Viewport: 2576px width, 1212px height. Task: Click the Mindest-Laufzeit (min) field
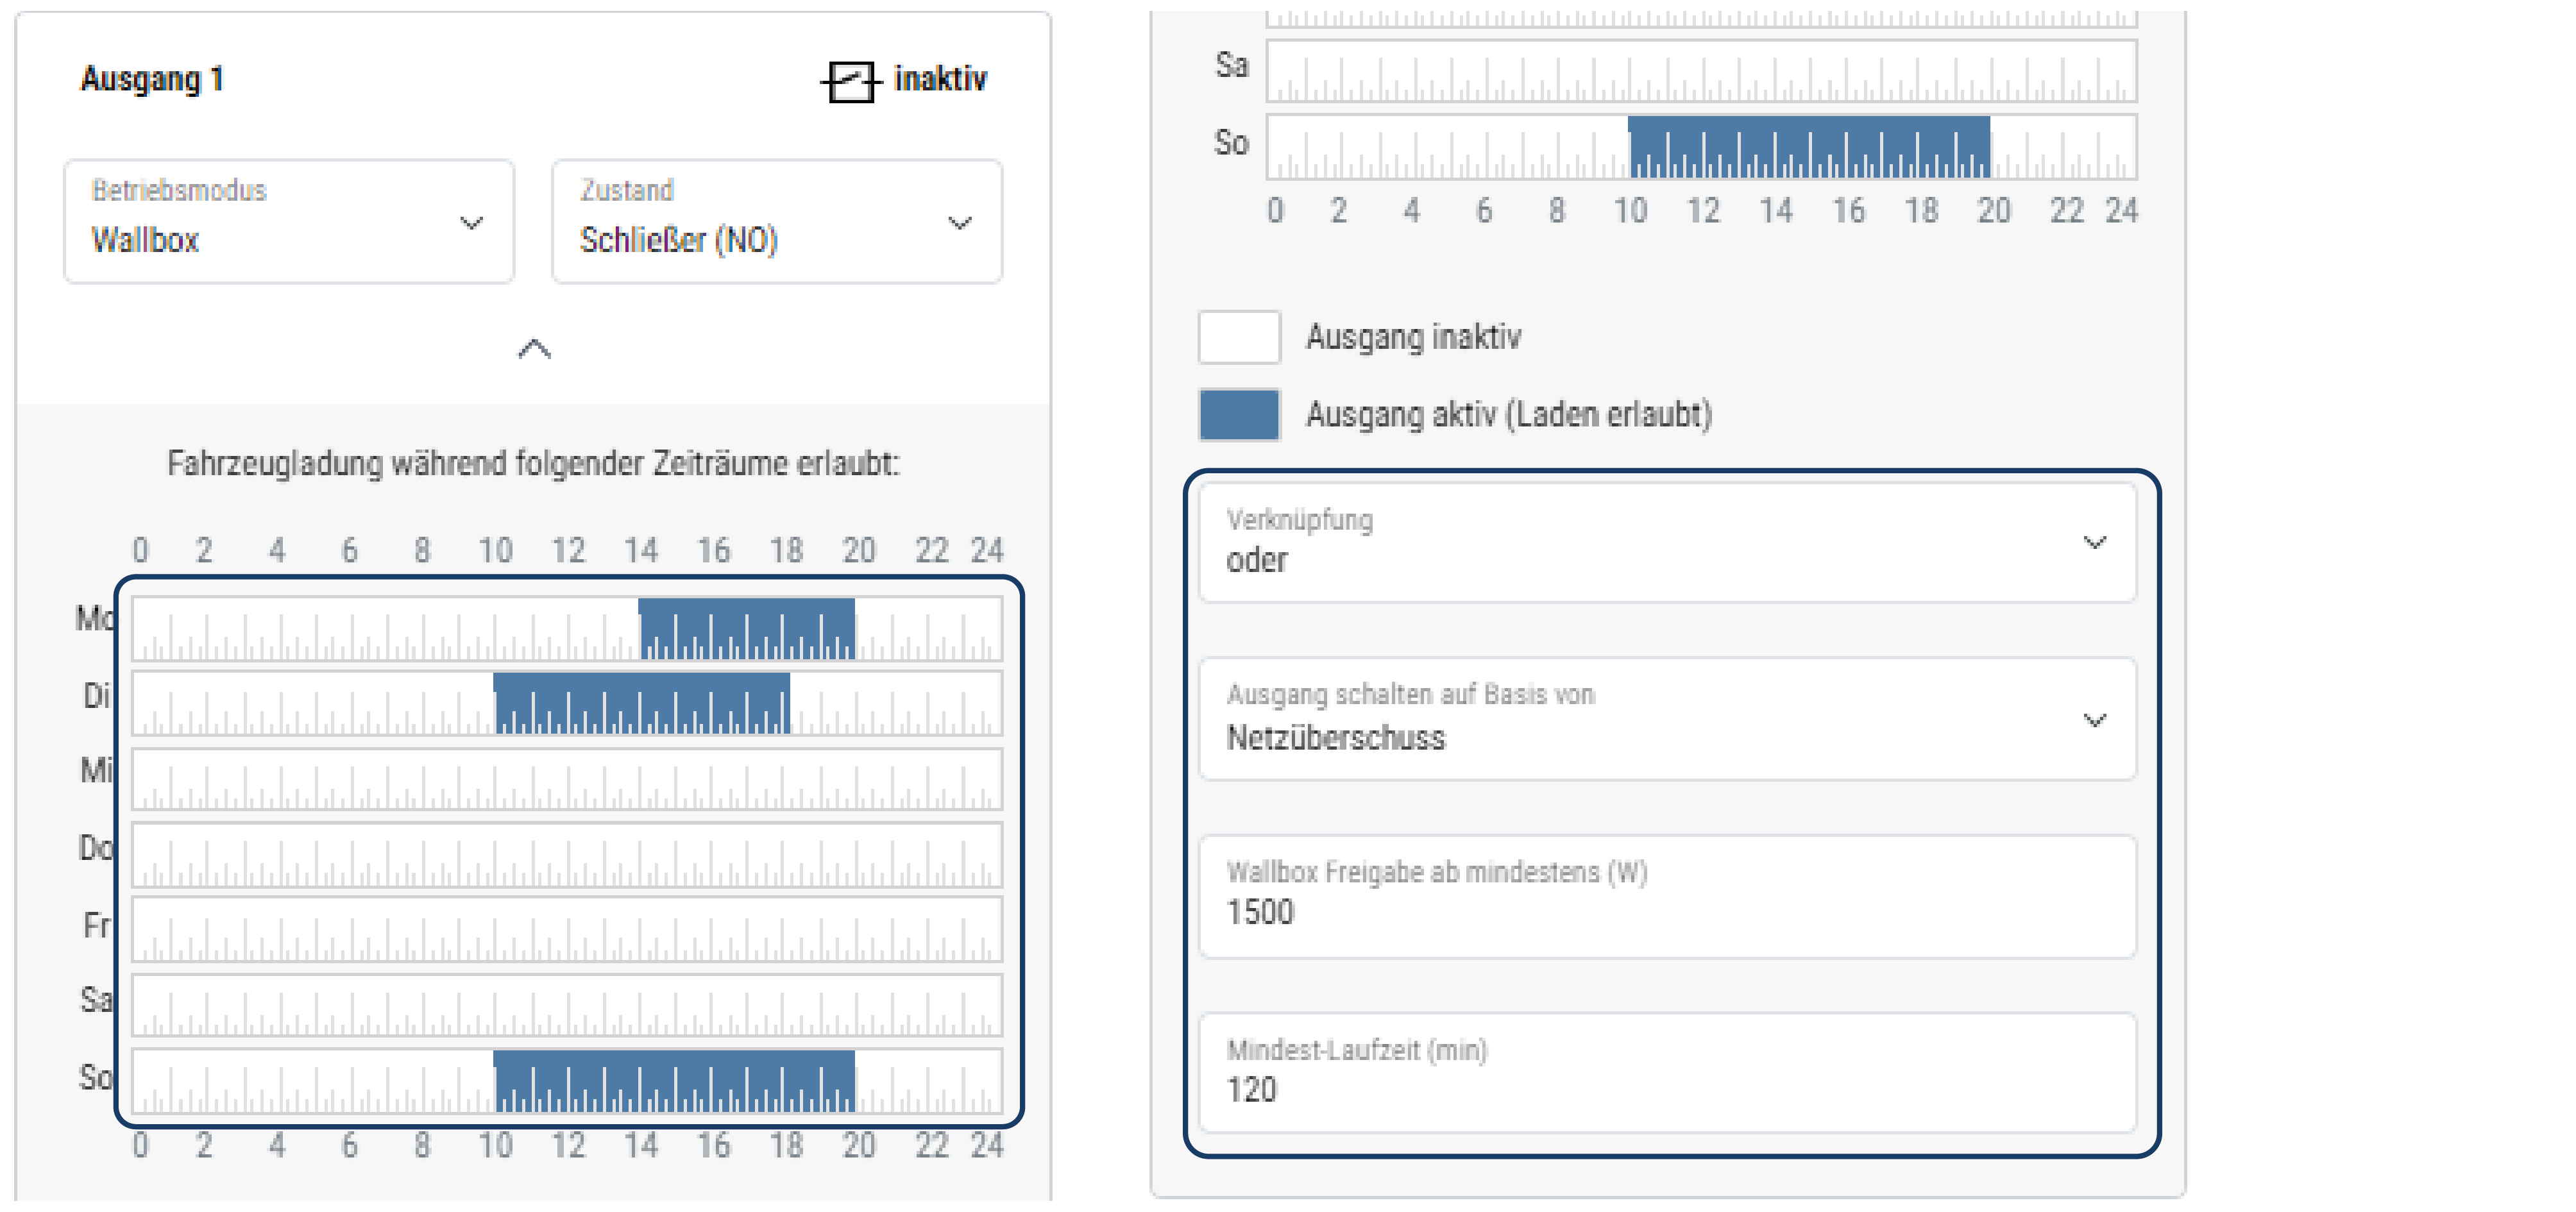point(1667,1073)
